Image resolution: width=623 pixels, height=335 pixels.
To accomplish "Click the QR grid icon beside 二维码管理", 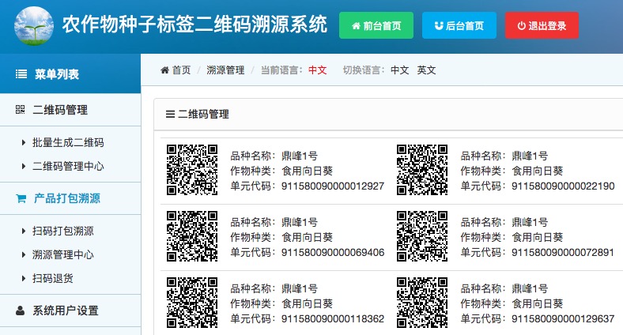I will point(21,110).
